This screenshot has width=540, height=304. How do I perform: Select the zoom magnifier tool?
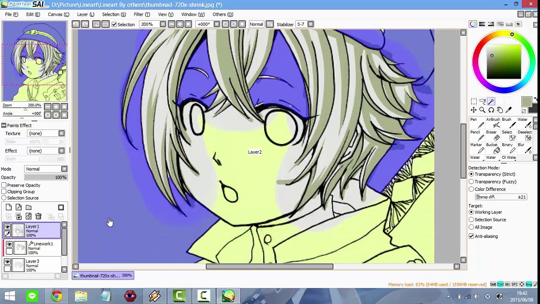coord(482,110)
